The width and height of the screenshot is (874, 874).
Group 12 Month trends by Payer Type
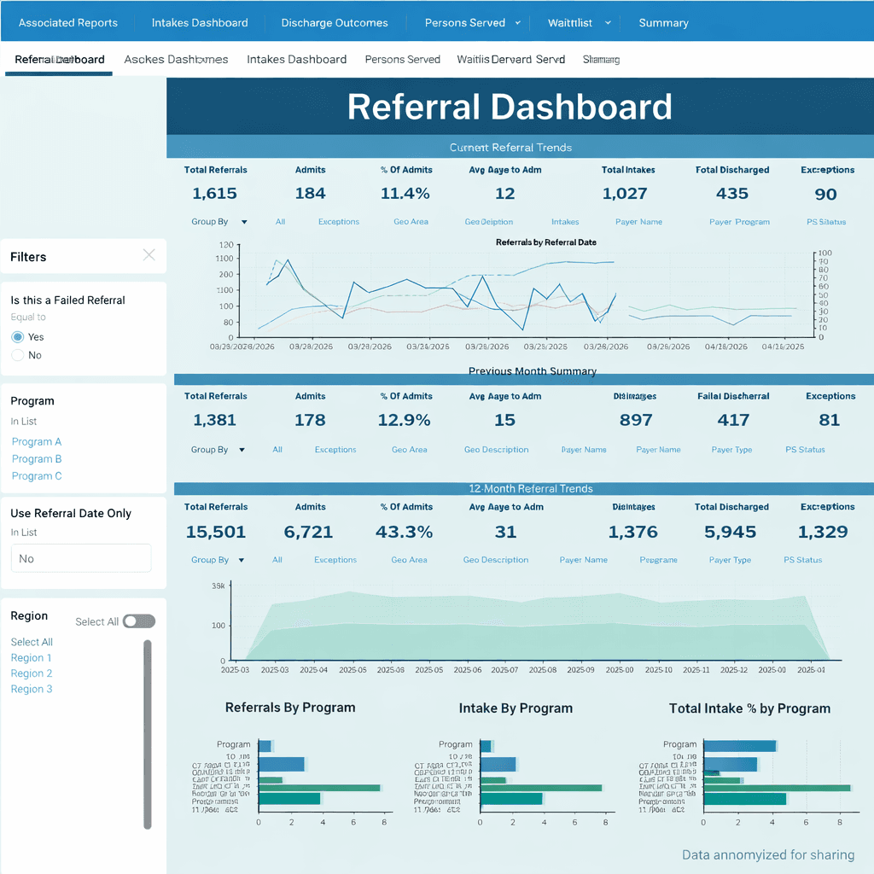tap(730, 560)
